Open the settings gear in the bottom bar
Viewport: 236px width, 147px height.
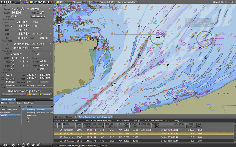click(13, 145)
